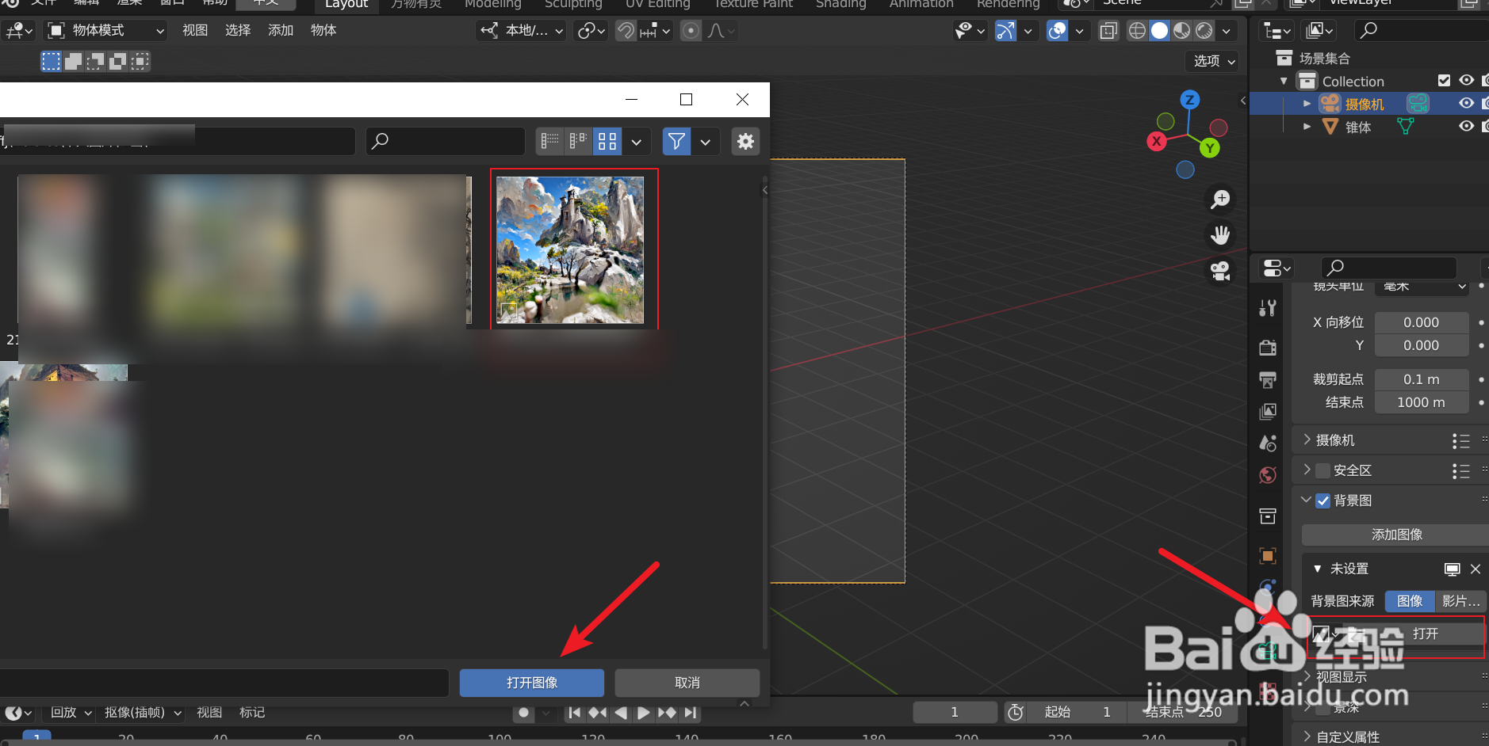
Task: Collapse the Collection tree node
Action: pos(1284,82)
